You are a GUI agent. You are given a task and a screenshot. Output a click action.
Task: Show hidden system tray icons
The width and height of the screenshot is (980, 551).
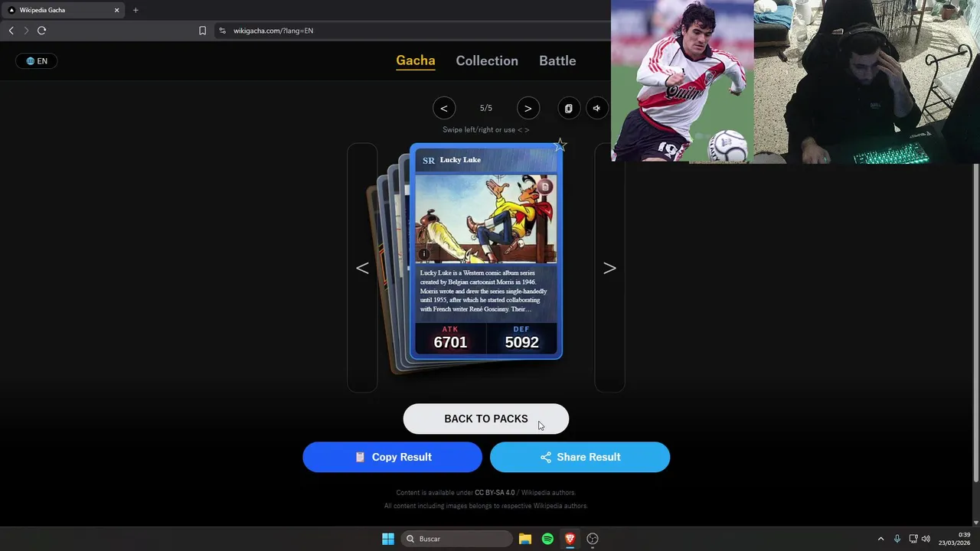[880, 539]
